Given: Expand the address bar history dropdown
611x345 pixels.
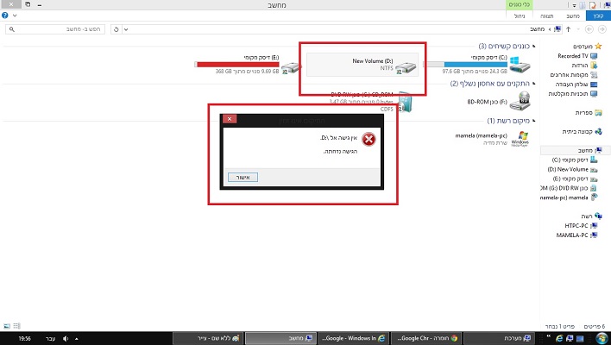Looking at the screenshot, I should [x=128, y=28].
